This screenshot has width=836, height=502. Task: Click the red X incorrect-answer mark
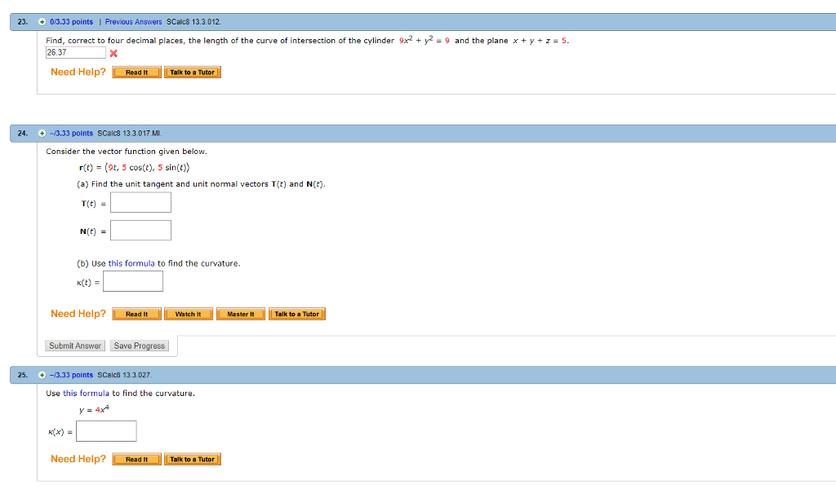pyautogui.click(x=113, y=53)
